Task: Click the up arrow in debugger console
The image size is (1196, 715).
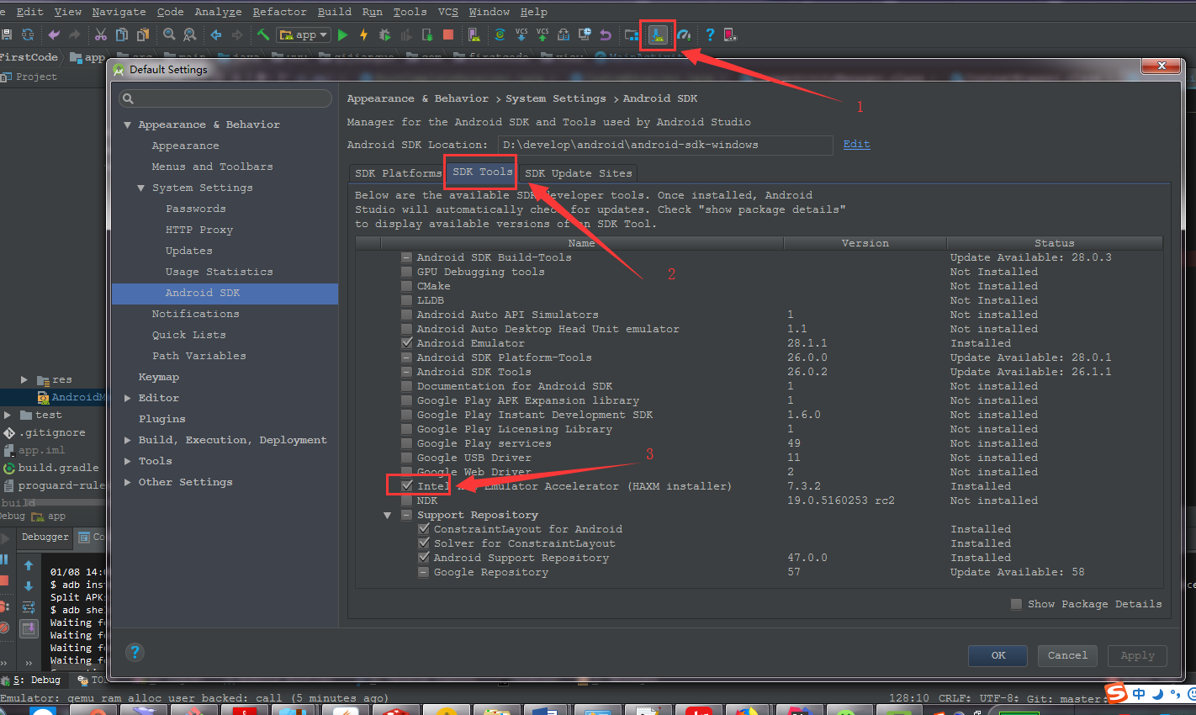Action: tap(29, 565)
